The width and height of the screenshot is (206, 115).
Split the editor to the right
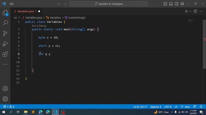pos(195,11)
